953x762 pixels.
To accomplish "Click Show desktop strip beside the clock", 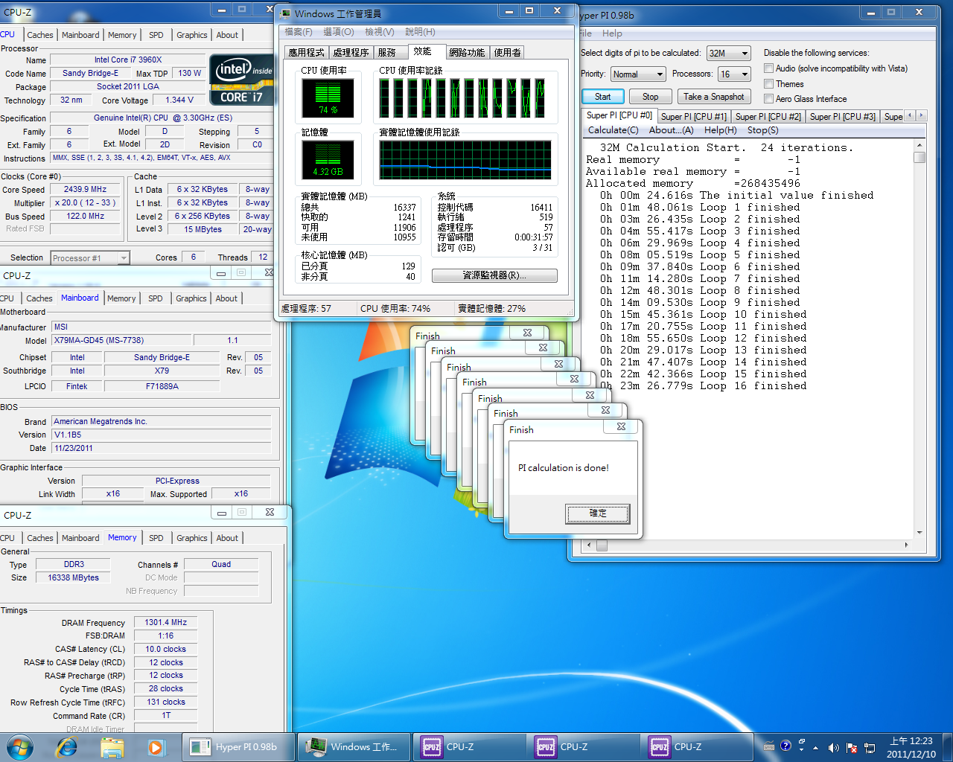I will click(948, 747).
